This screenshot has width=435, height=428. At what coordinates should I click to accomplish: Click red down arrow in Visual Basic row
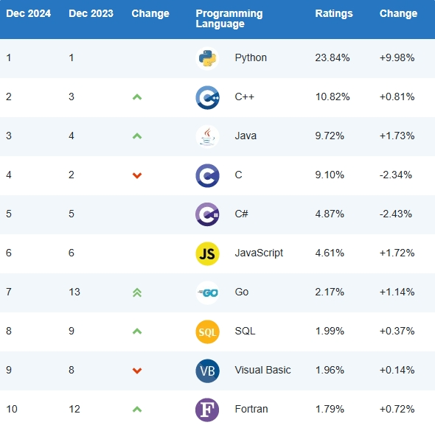click(x=137, y=371)
